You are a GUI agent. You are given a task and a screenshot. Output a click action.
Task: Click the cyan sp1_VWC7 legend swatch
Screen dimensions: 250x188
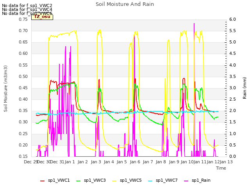(150, 181)
